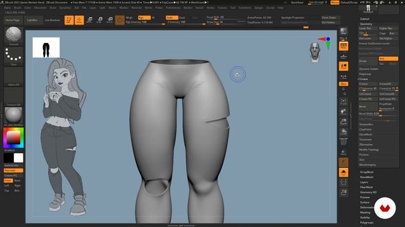This screenshot has height=227, width=405.
Task: Select the Draw mode button
Action: 79,20
